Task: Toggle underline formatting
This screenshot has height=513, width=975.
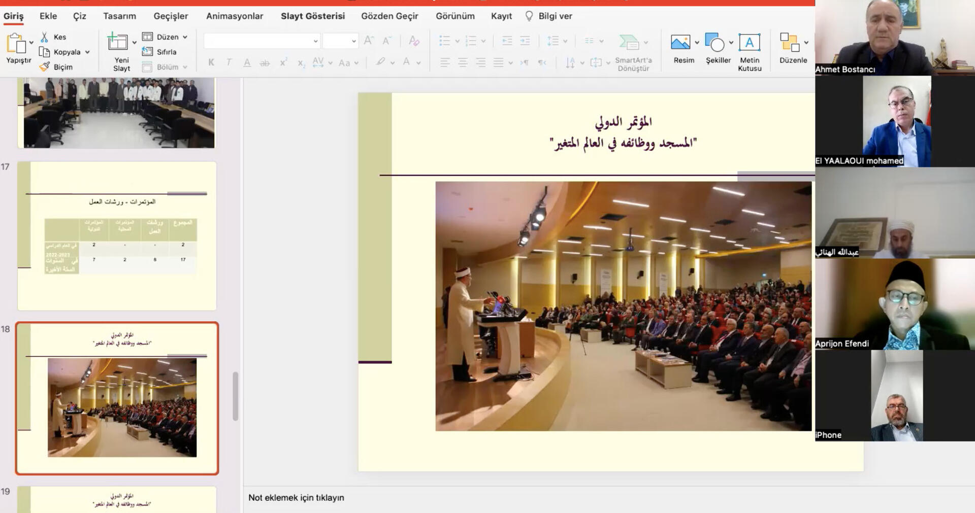Action: pyautogui.click(x=247, y=62)
